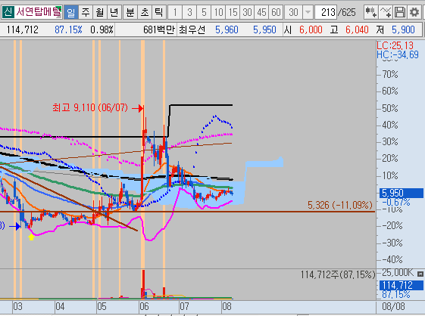This screenshot has height=316, width=425.
Task: Select the tick (틱) chart tab
Action: [158, 12]
